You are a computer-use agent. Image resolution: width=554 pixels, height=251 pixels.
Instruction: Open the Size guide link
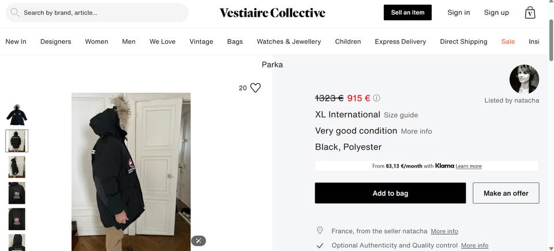400,115
